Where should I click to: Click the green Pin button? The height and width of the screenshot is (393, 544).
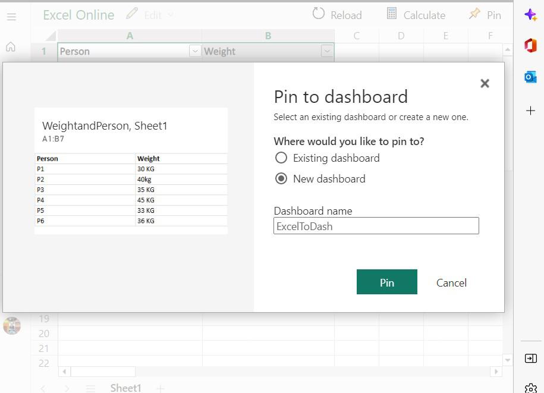point(387,282)
